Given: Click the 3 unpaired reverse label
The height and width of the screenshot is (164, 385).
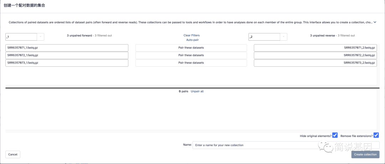Looking at the screenshot, I should [322, 35].
